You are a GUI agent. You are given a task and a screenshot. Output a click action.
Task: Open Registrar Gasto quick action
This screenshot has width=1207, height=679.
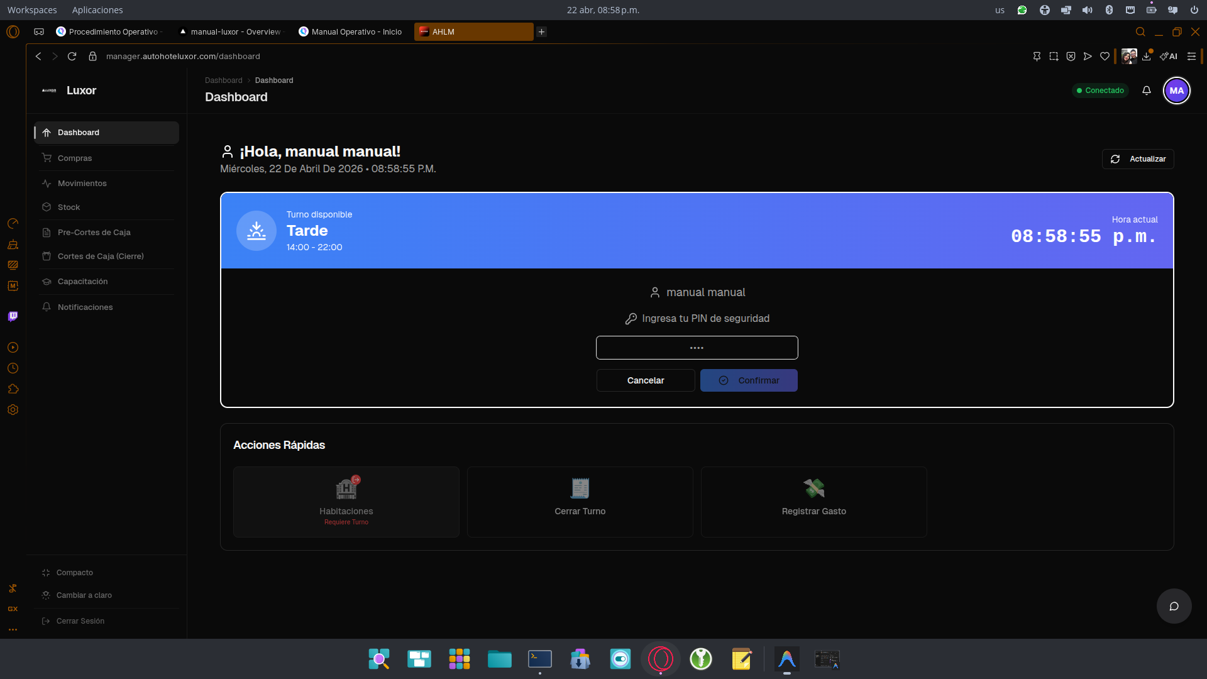coord(814,502)
